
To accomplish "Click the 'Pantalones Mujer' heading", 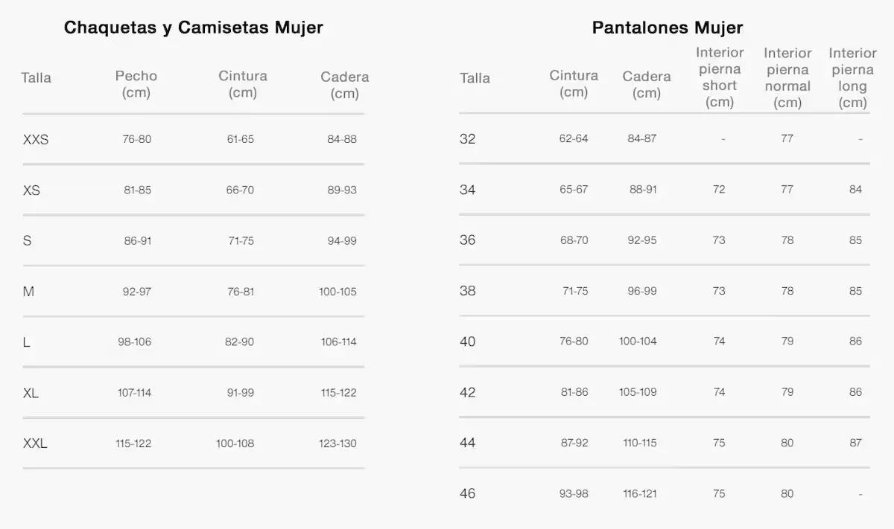I will tap(667, 28).
